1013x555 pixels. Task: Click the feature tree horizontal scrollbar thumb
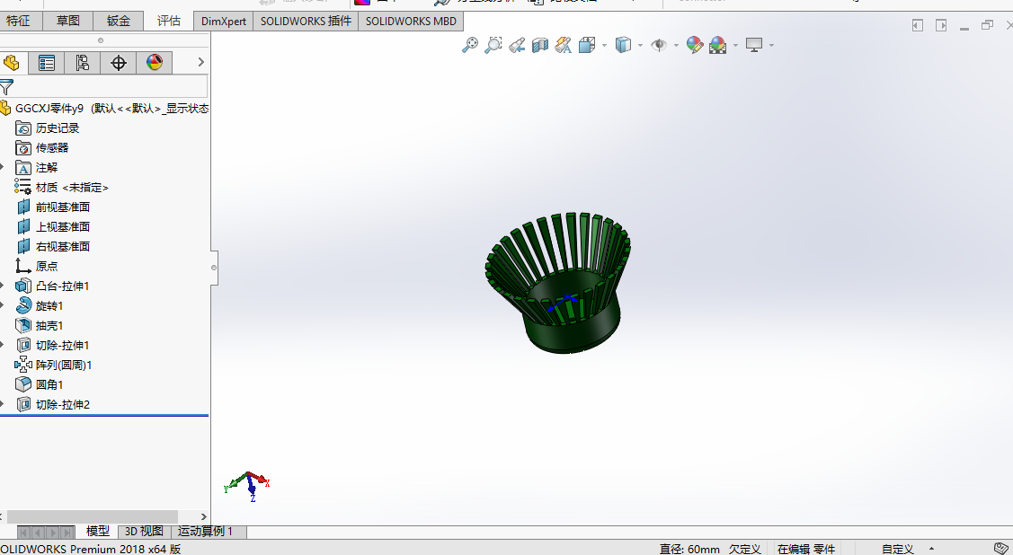[92, 517]
